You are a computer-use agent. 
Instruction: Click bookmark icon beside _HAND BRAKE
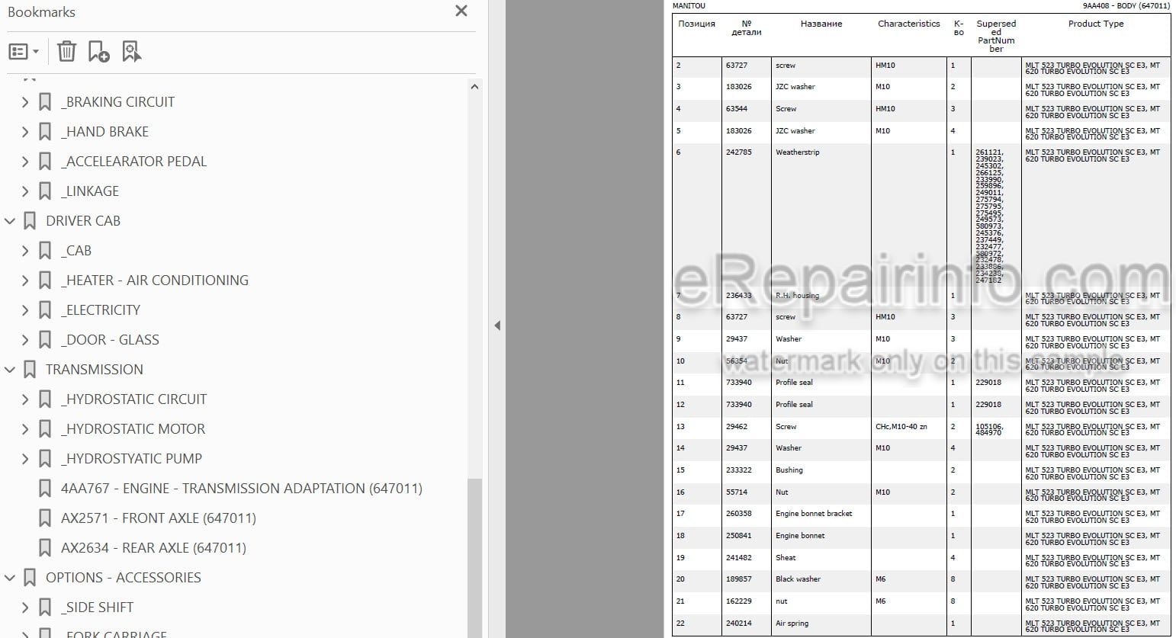click(45, 131)
